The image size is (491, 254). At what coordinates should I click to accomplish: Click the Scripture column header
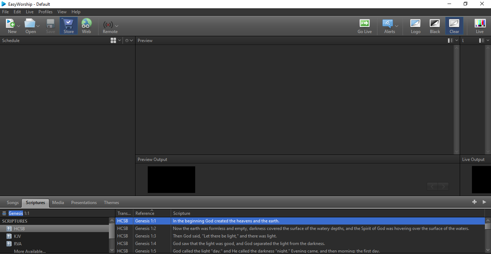pos(328,213)
